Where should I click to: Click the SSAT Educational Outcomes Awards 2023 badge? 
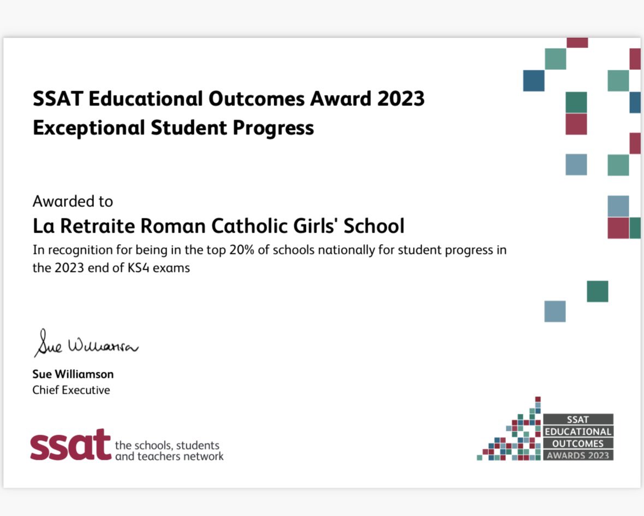pyautogui.click(x=545, y=429)
